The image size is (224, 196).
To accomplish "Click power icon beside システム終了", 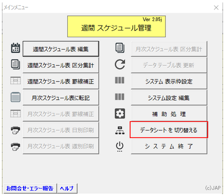I will (120, 146).
